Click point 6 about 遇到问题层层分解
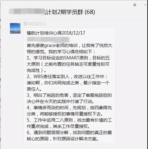This screenshot has height=149, width=148. 69,133
